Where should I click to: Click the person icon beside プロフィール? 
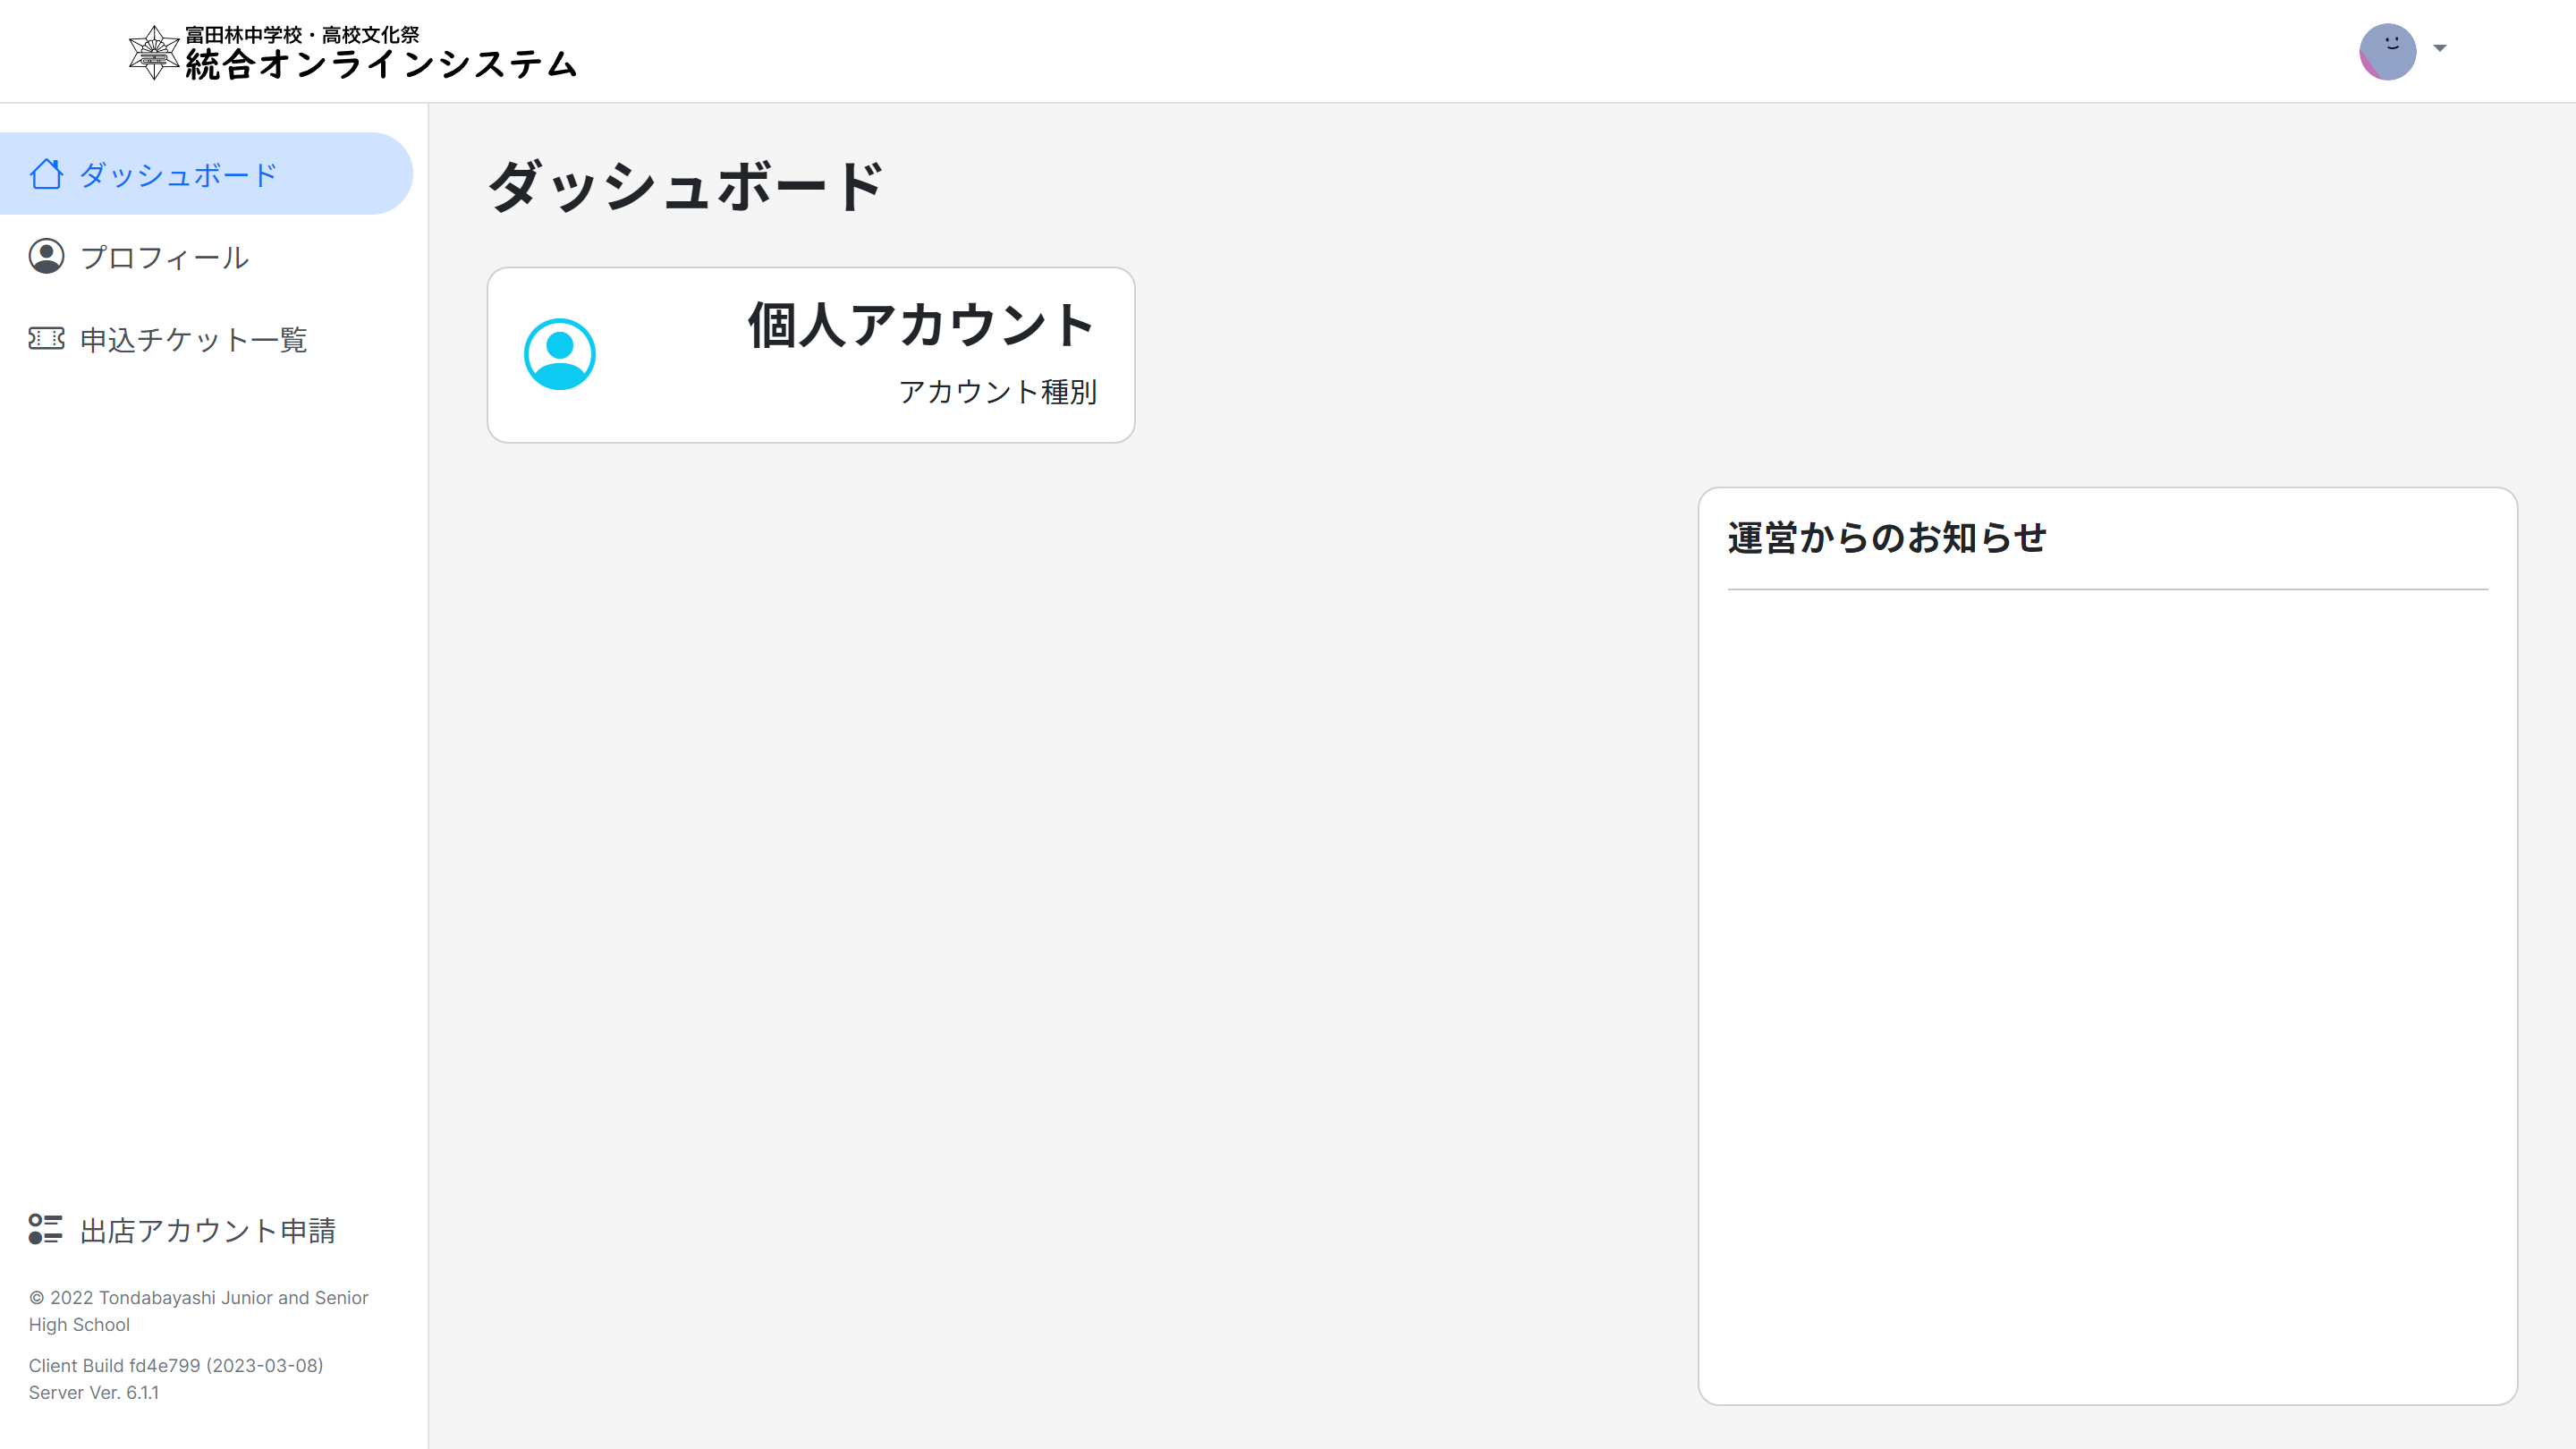click(x=46, y=257)
